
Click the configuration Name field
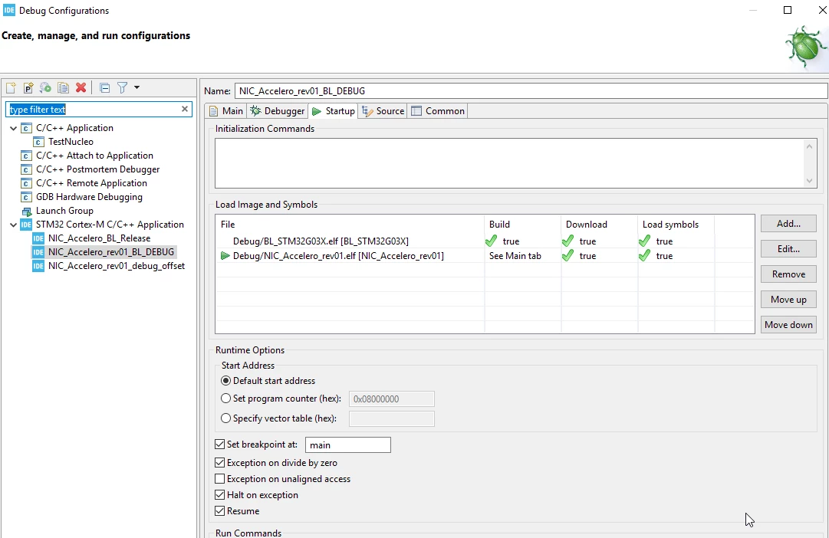(x=531, y=91)
